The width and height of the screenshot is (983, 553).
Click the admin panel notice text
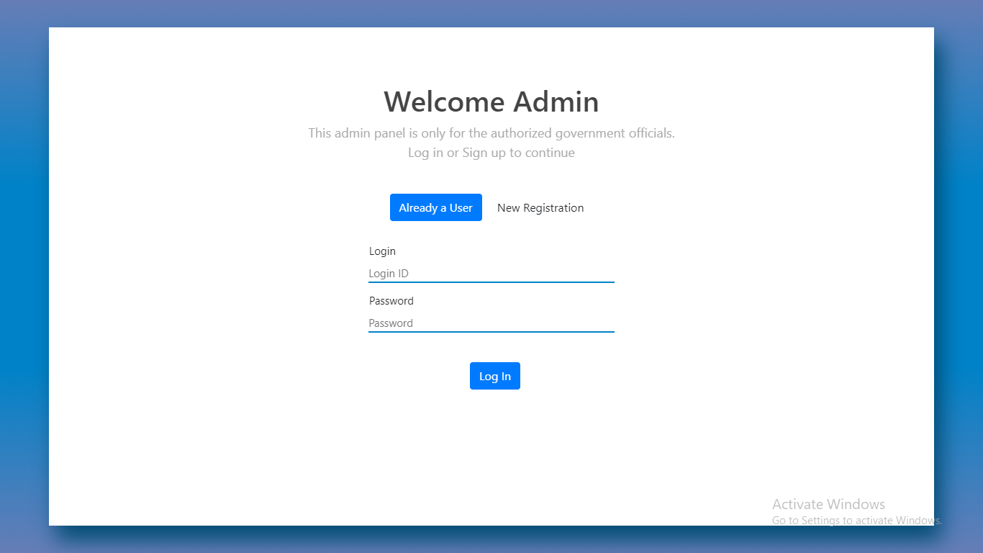coord(491,133)
